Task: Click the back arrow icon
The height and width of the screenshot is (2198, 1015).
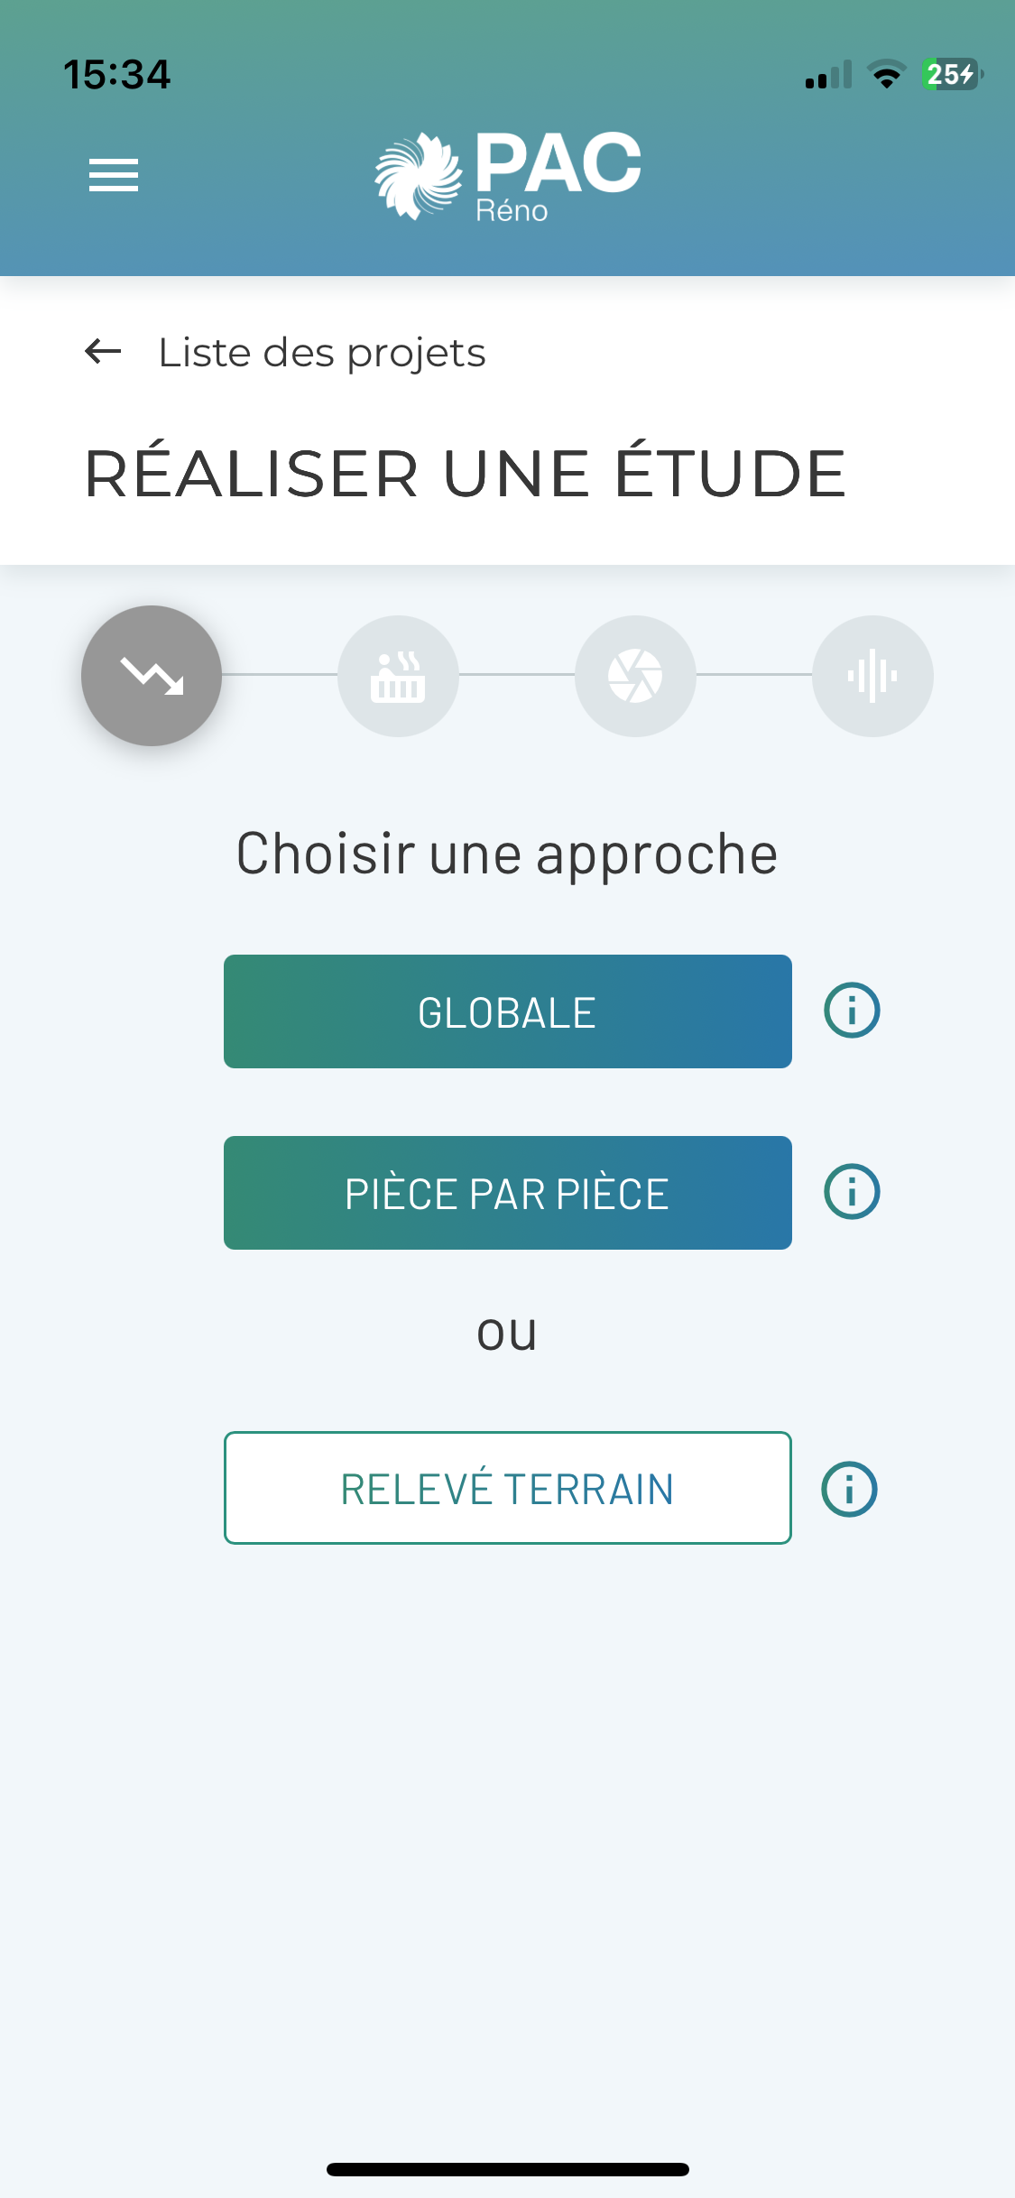Action: (103, 351)
